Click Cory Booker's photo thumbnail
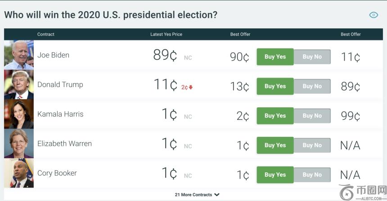 19,173
